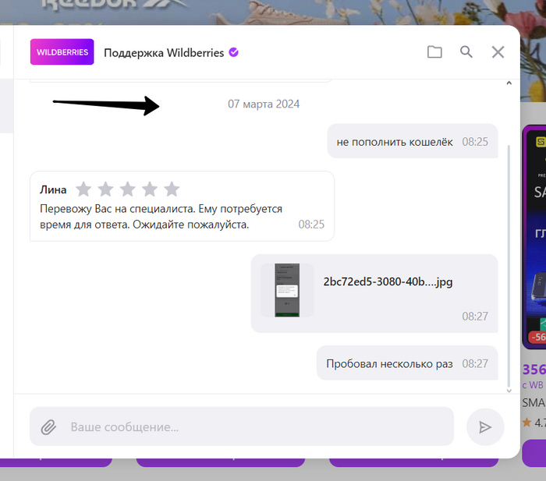
Task: Click agent name 'Лина'
Action: (53, 189)
